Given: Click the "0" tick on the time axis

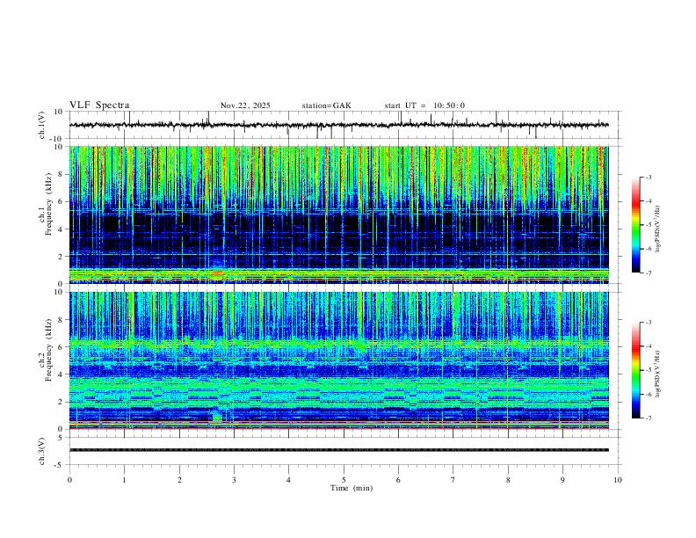Looking at the screenshot, I should tap(69, 480).
